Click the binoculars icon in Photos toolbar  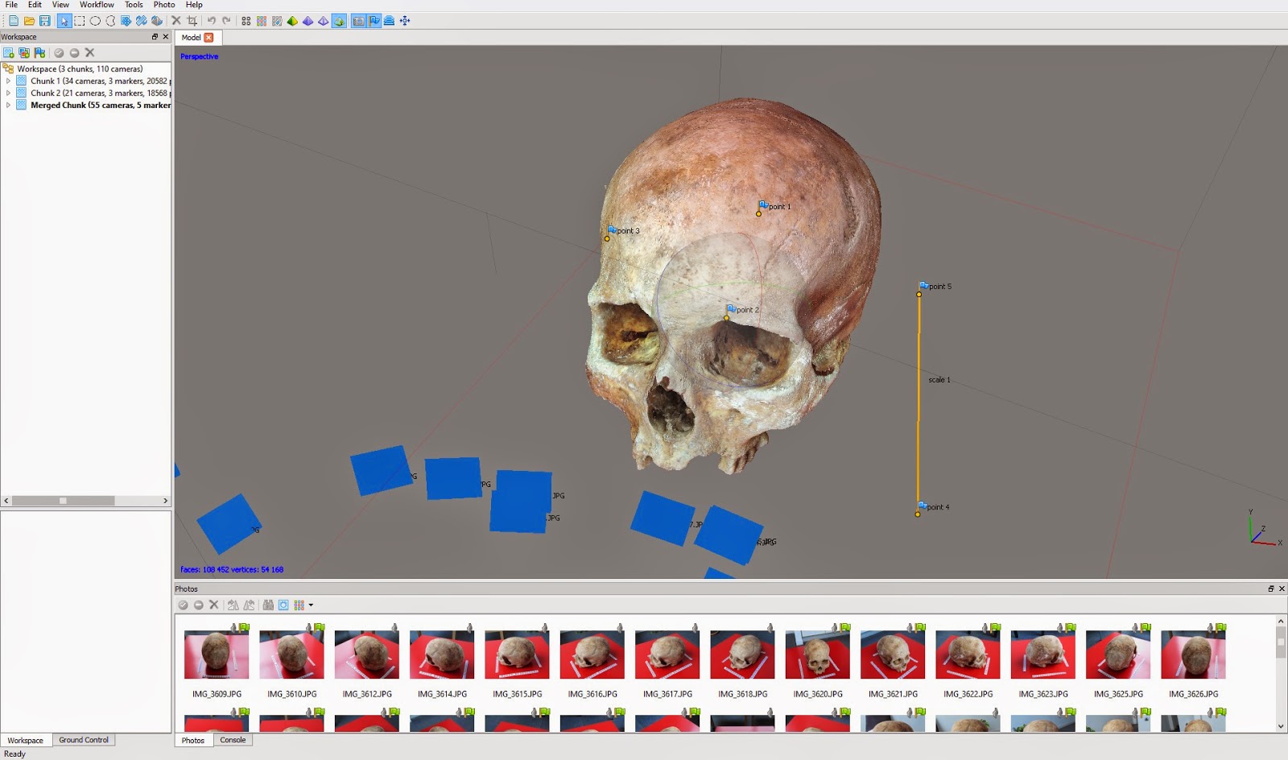tap(268, 605)
